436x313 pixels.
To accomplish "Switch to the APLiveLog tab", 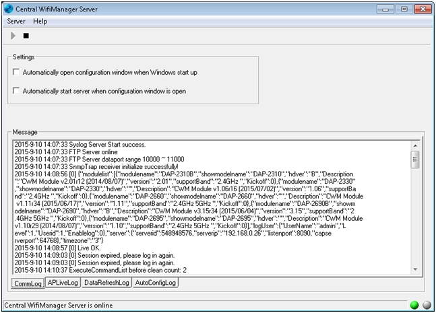I will (63, 283).
